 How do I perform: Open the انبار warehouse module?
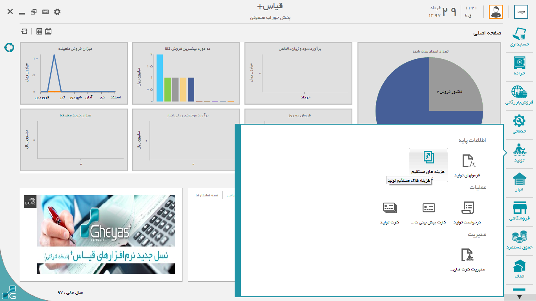[520, 182]
